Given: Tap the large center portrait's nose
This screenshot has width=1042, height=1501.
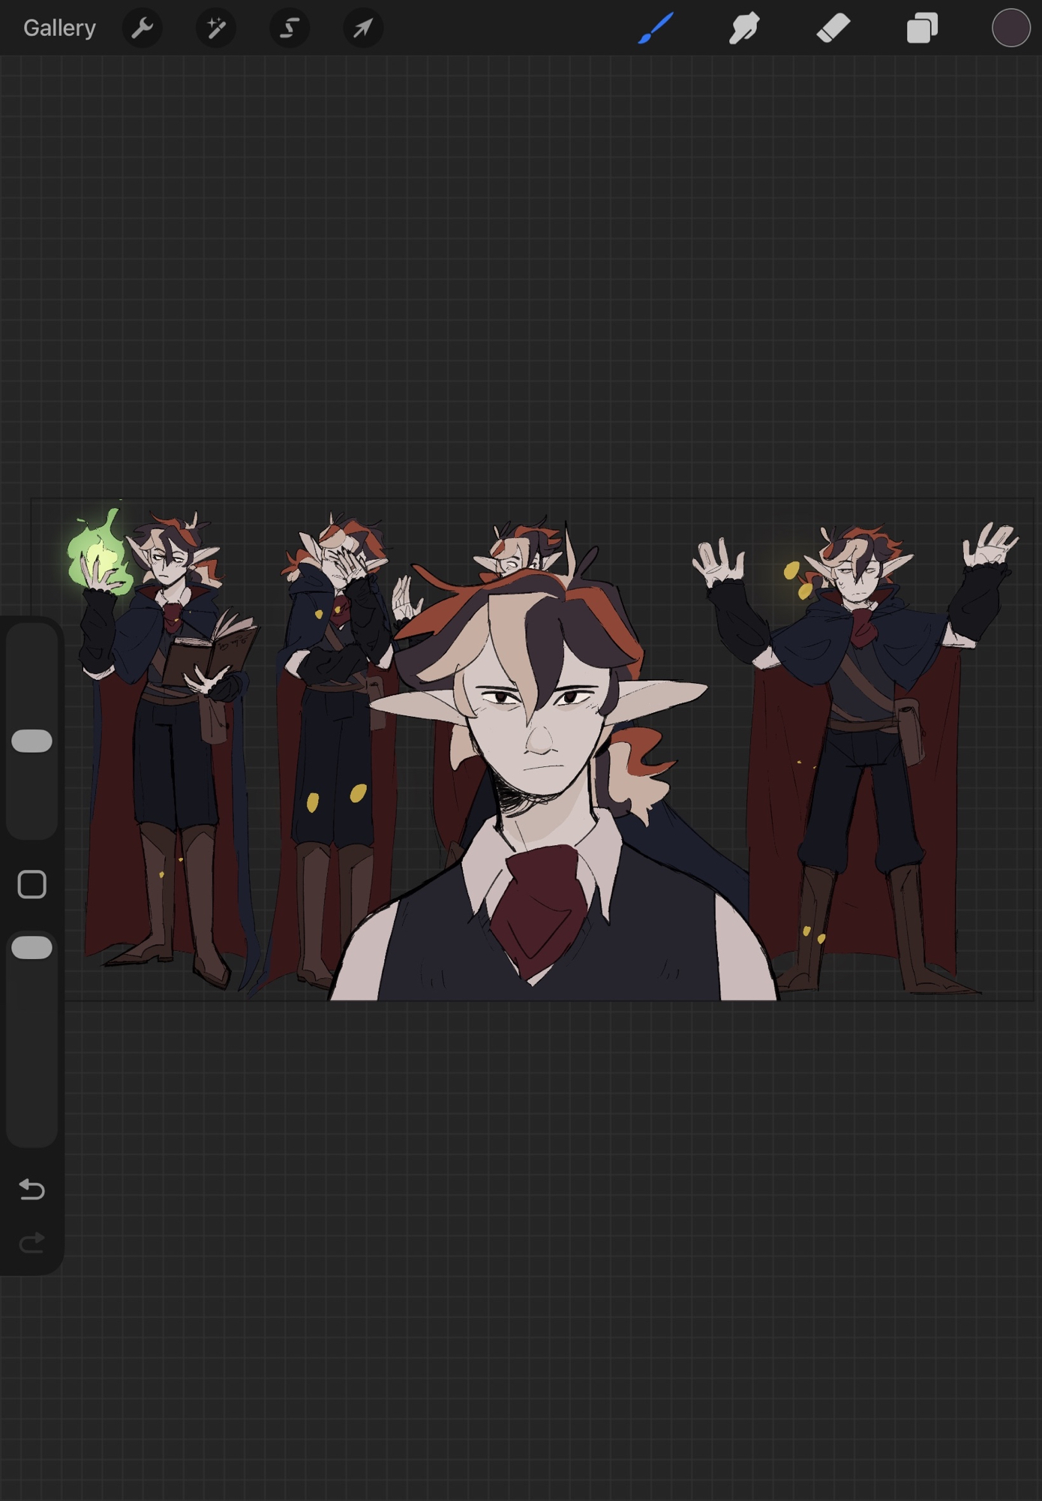Looking at the screenshot, I should tap(539, 739).
